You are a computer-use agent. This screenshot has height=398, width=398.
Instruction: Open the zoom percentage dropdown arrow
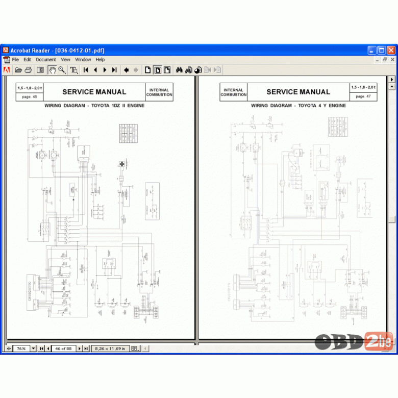pyautogui.click(x=33, y=349)
